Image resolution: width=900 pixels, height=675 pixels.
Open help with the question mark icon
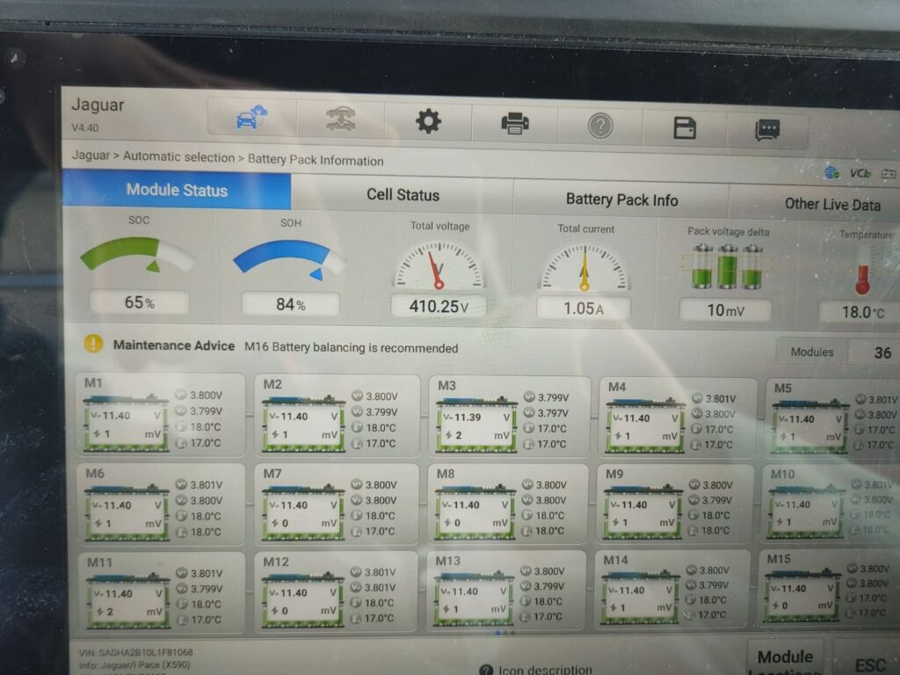coord(600,127)
